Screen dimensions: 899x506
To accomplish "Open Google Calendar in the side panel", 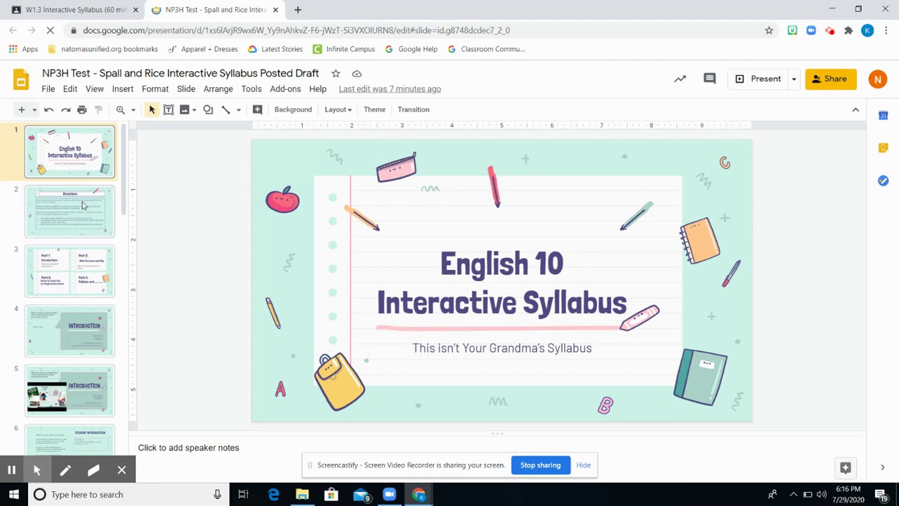I will (883, 115).
